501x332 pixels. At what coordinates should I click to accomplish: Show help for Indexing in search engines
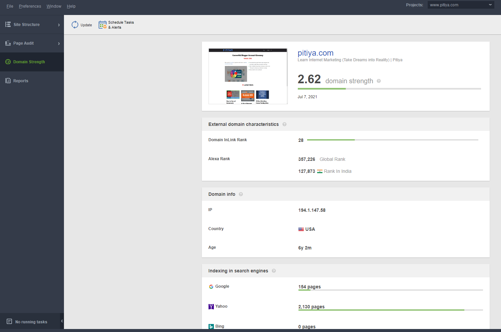pos(274,271)
